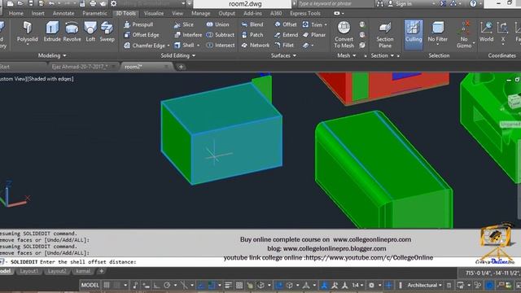Open the Help question mark icon
The width and height of the screenshot is (521, 293).
click(x=473, y=3)
